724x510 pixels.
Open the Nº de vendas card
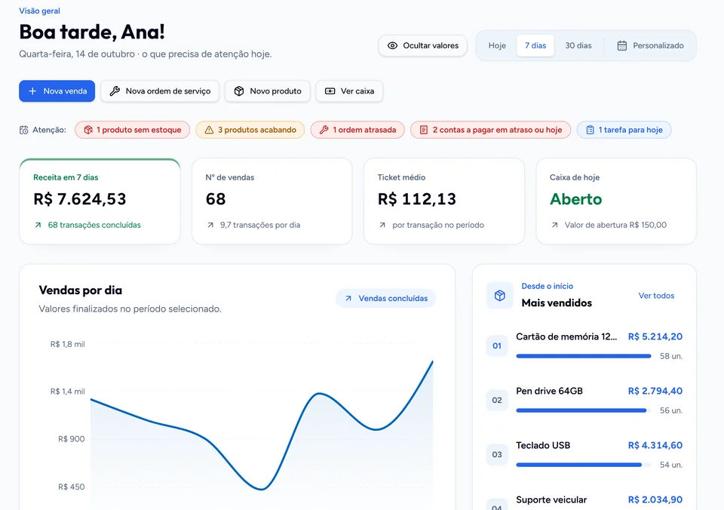pyautogui.click(x=272, y=201)
